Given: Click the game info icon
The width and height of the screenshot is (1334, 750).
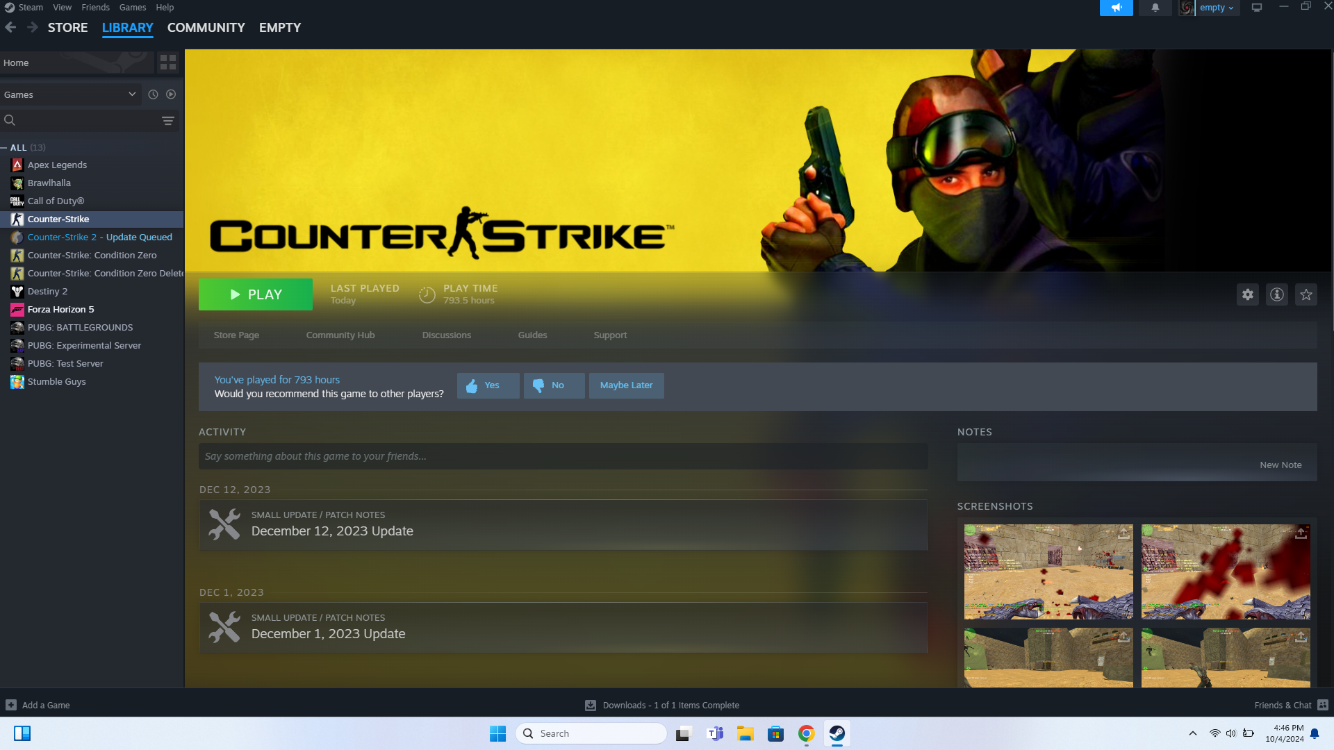Looking at the screenshot, I should (x=1276, y=294).
